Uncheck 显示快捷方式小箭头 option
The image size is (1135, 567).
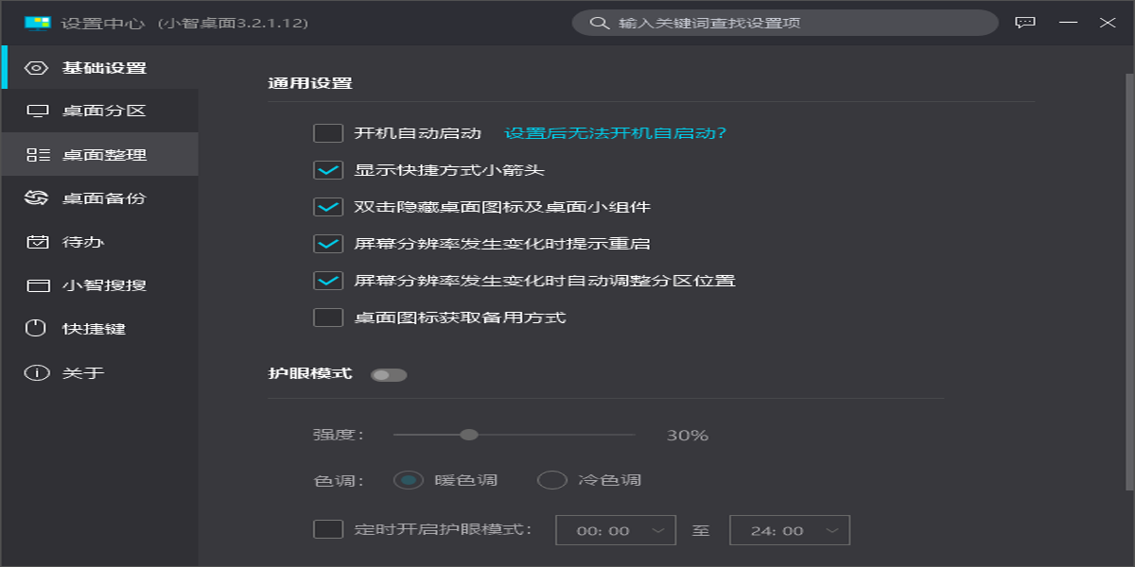coord(328,170)
